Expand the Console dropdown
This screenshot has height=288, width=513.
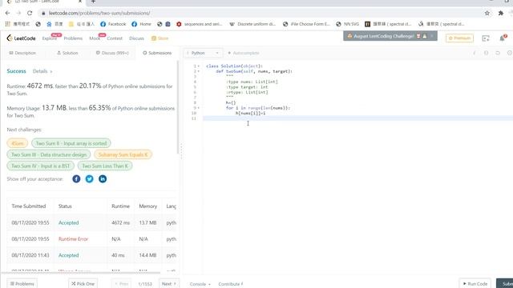tap(200, 284)
